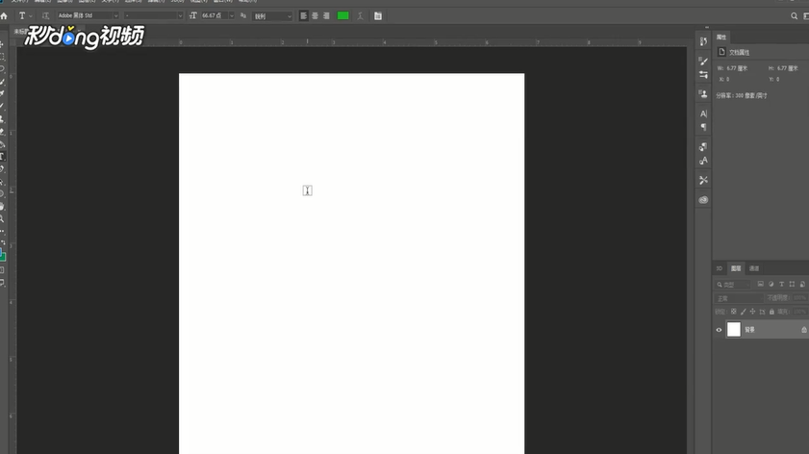Click the right align text button
Viewport: 809px width, 454px height.
[326, 16]
